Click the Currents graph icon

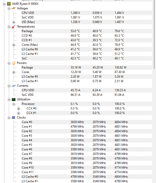coord(14,86)
